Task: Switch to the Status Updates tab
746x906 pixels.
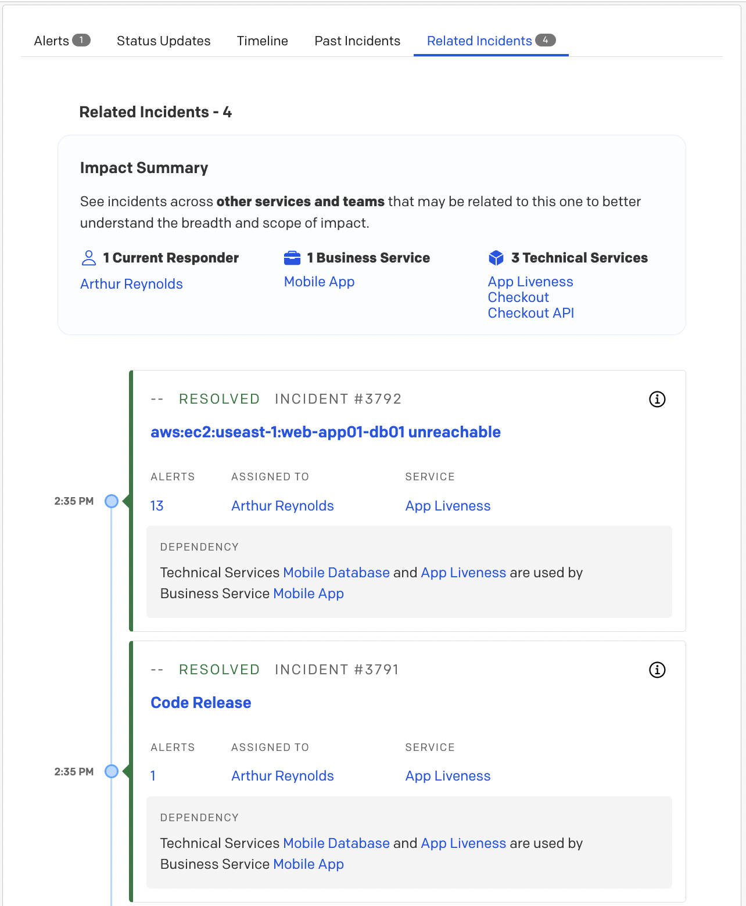Action: 163,41
